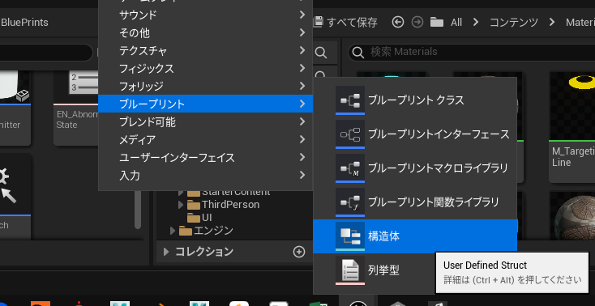Open the フォリッジ submenu
Image resolution: width=595 pixels, height=306 pixels.
[x=205, y=86]
